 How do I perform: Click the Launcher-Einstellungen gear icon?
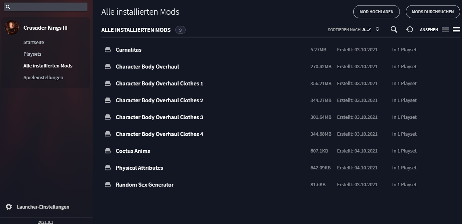pyautogui.click(x=9, y=207)
